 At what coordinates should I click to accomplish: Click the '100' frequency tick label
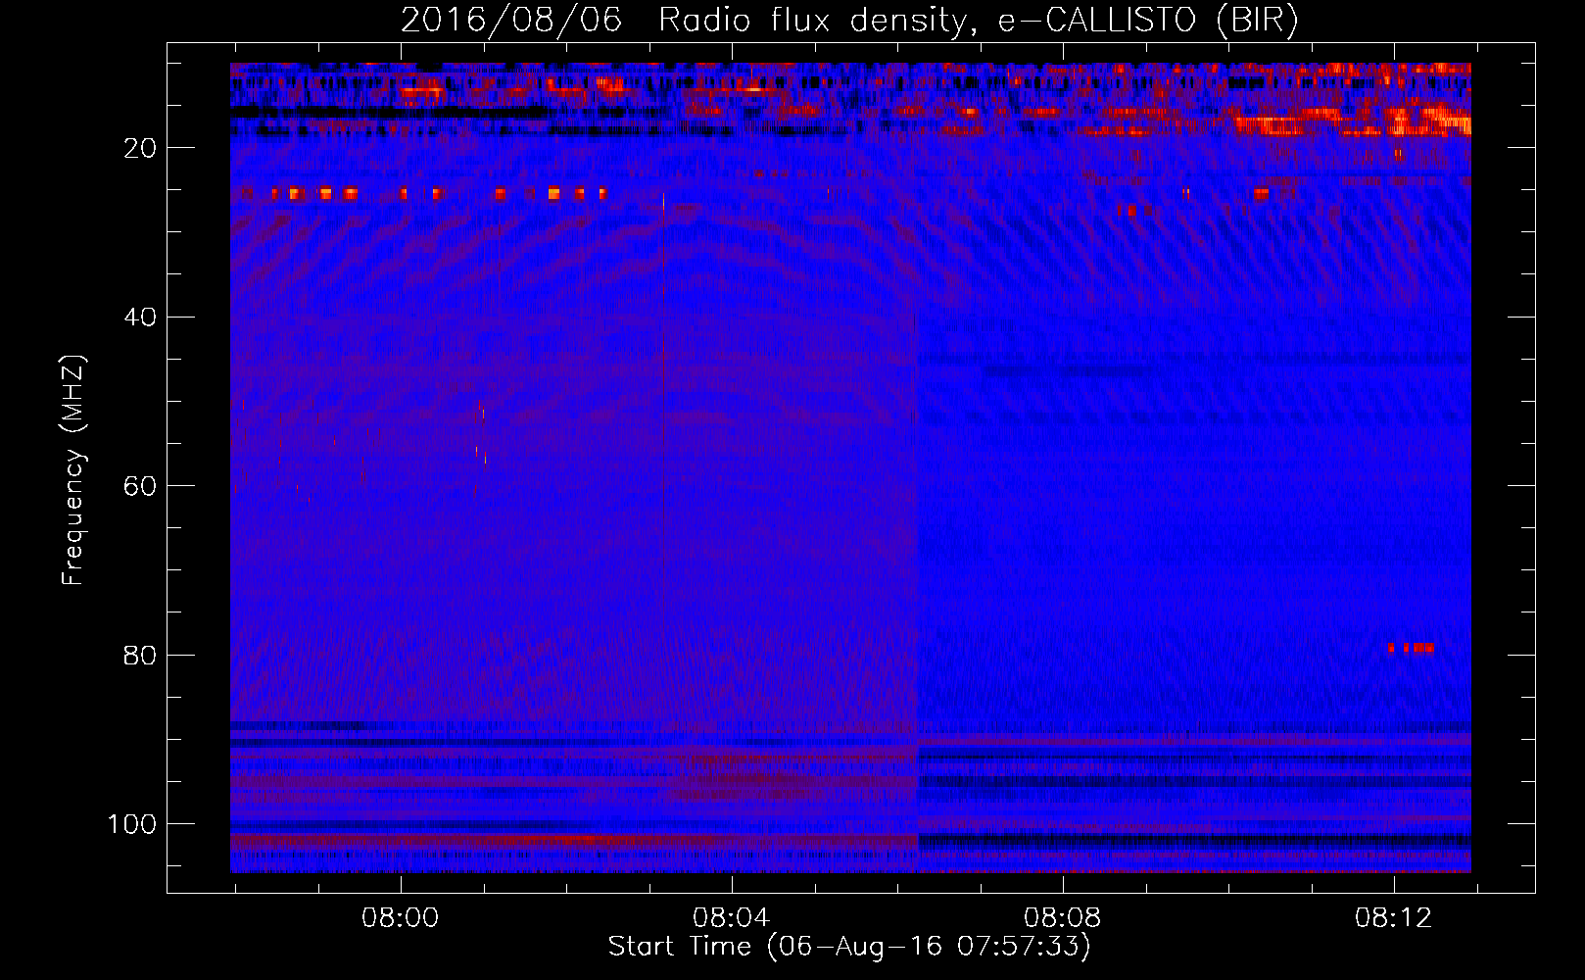132,824
